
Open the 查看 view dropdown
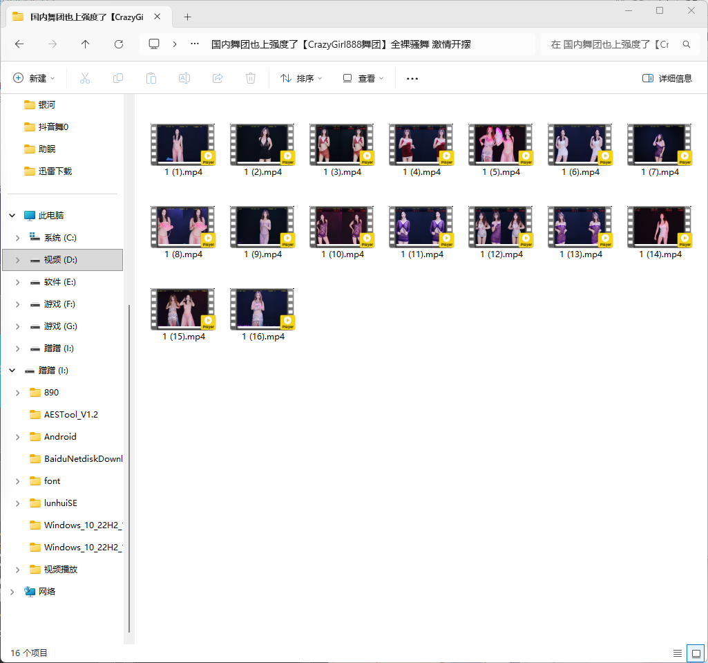point(363,79)
